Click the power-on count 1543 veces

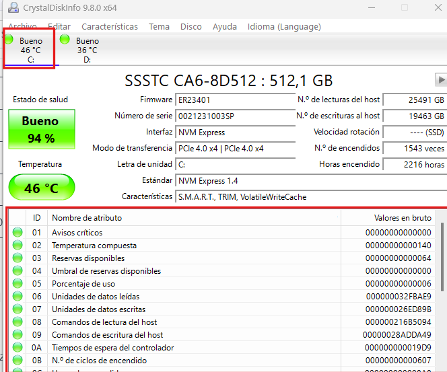[415, 149]
